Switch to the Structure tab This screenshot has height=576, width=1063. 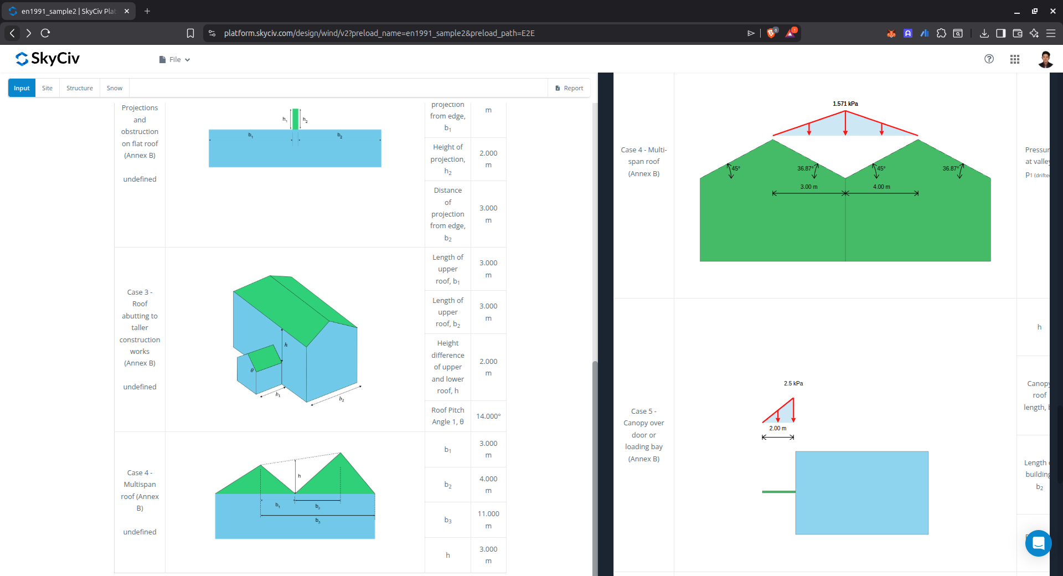[x=79, y=88]
